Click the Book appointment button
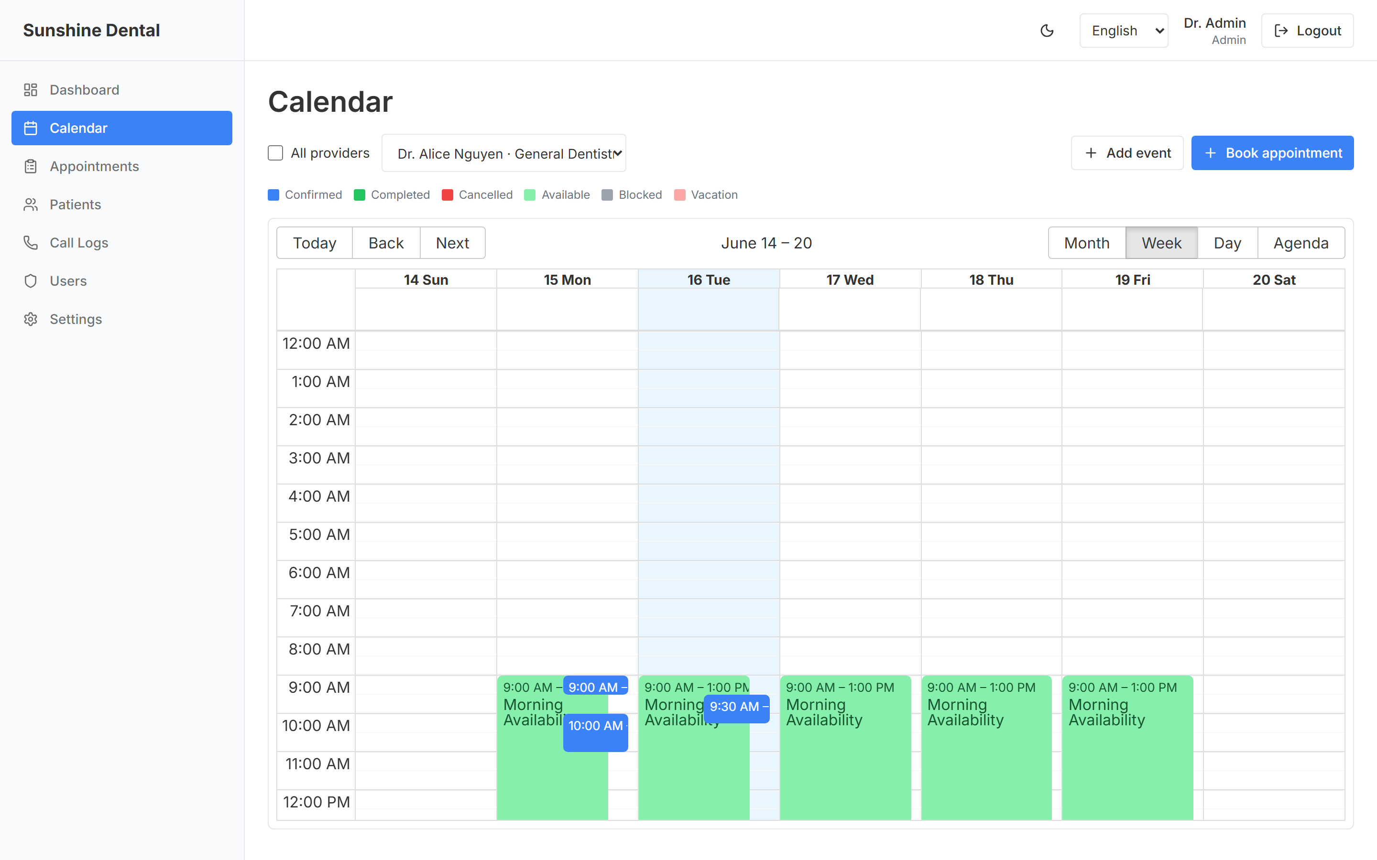The width and height of the screenshot is (1377, 860). pyautogui.click(x=1272, y=153)
